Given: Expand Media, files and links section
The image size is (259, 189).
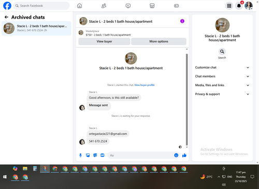Looking at the screenshot, I should (x=222, y=85).
